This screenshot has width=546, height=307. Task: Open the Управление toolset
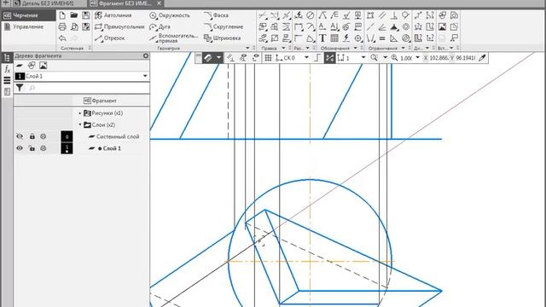pos(28,26)
